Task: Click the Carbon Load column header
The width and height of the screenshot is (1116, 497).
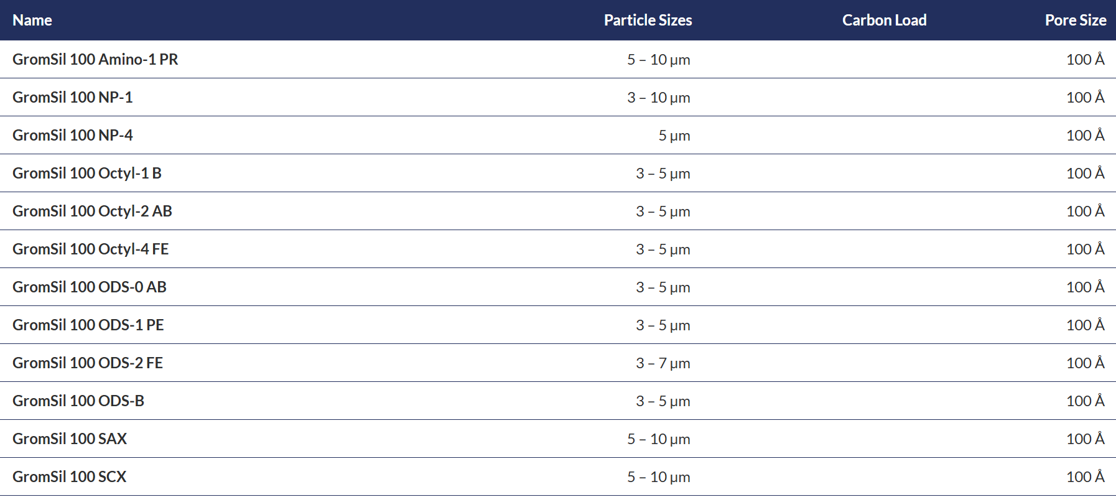Action: click(x=884, y=20)
